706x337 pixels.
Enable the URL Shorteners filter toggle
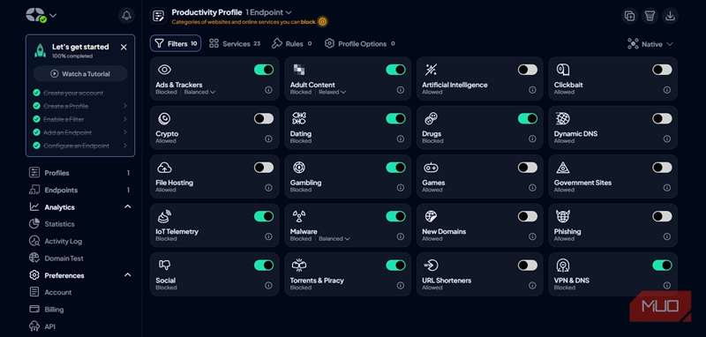[x=527, y=265]
